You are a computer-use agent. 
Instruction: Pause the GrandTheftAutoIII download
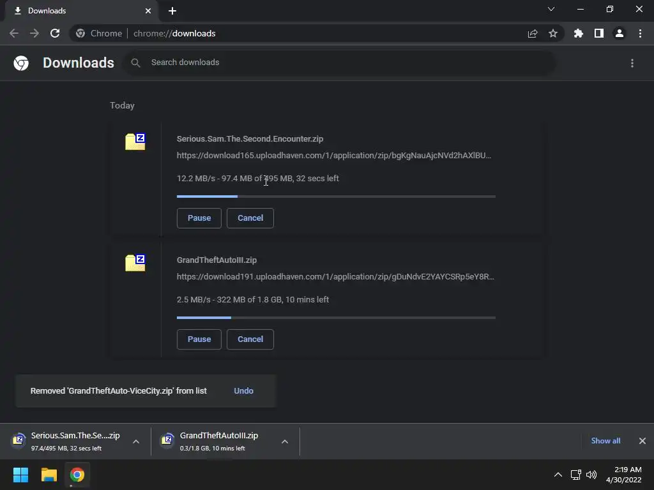[199, 339]
